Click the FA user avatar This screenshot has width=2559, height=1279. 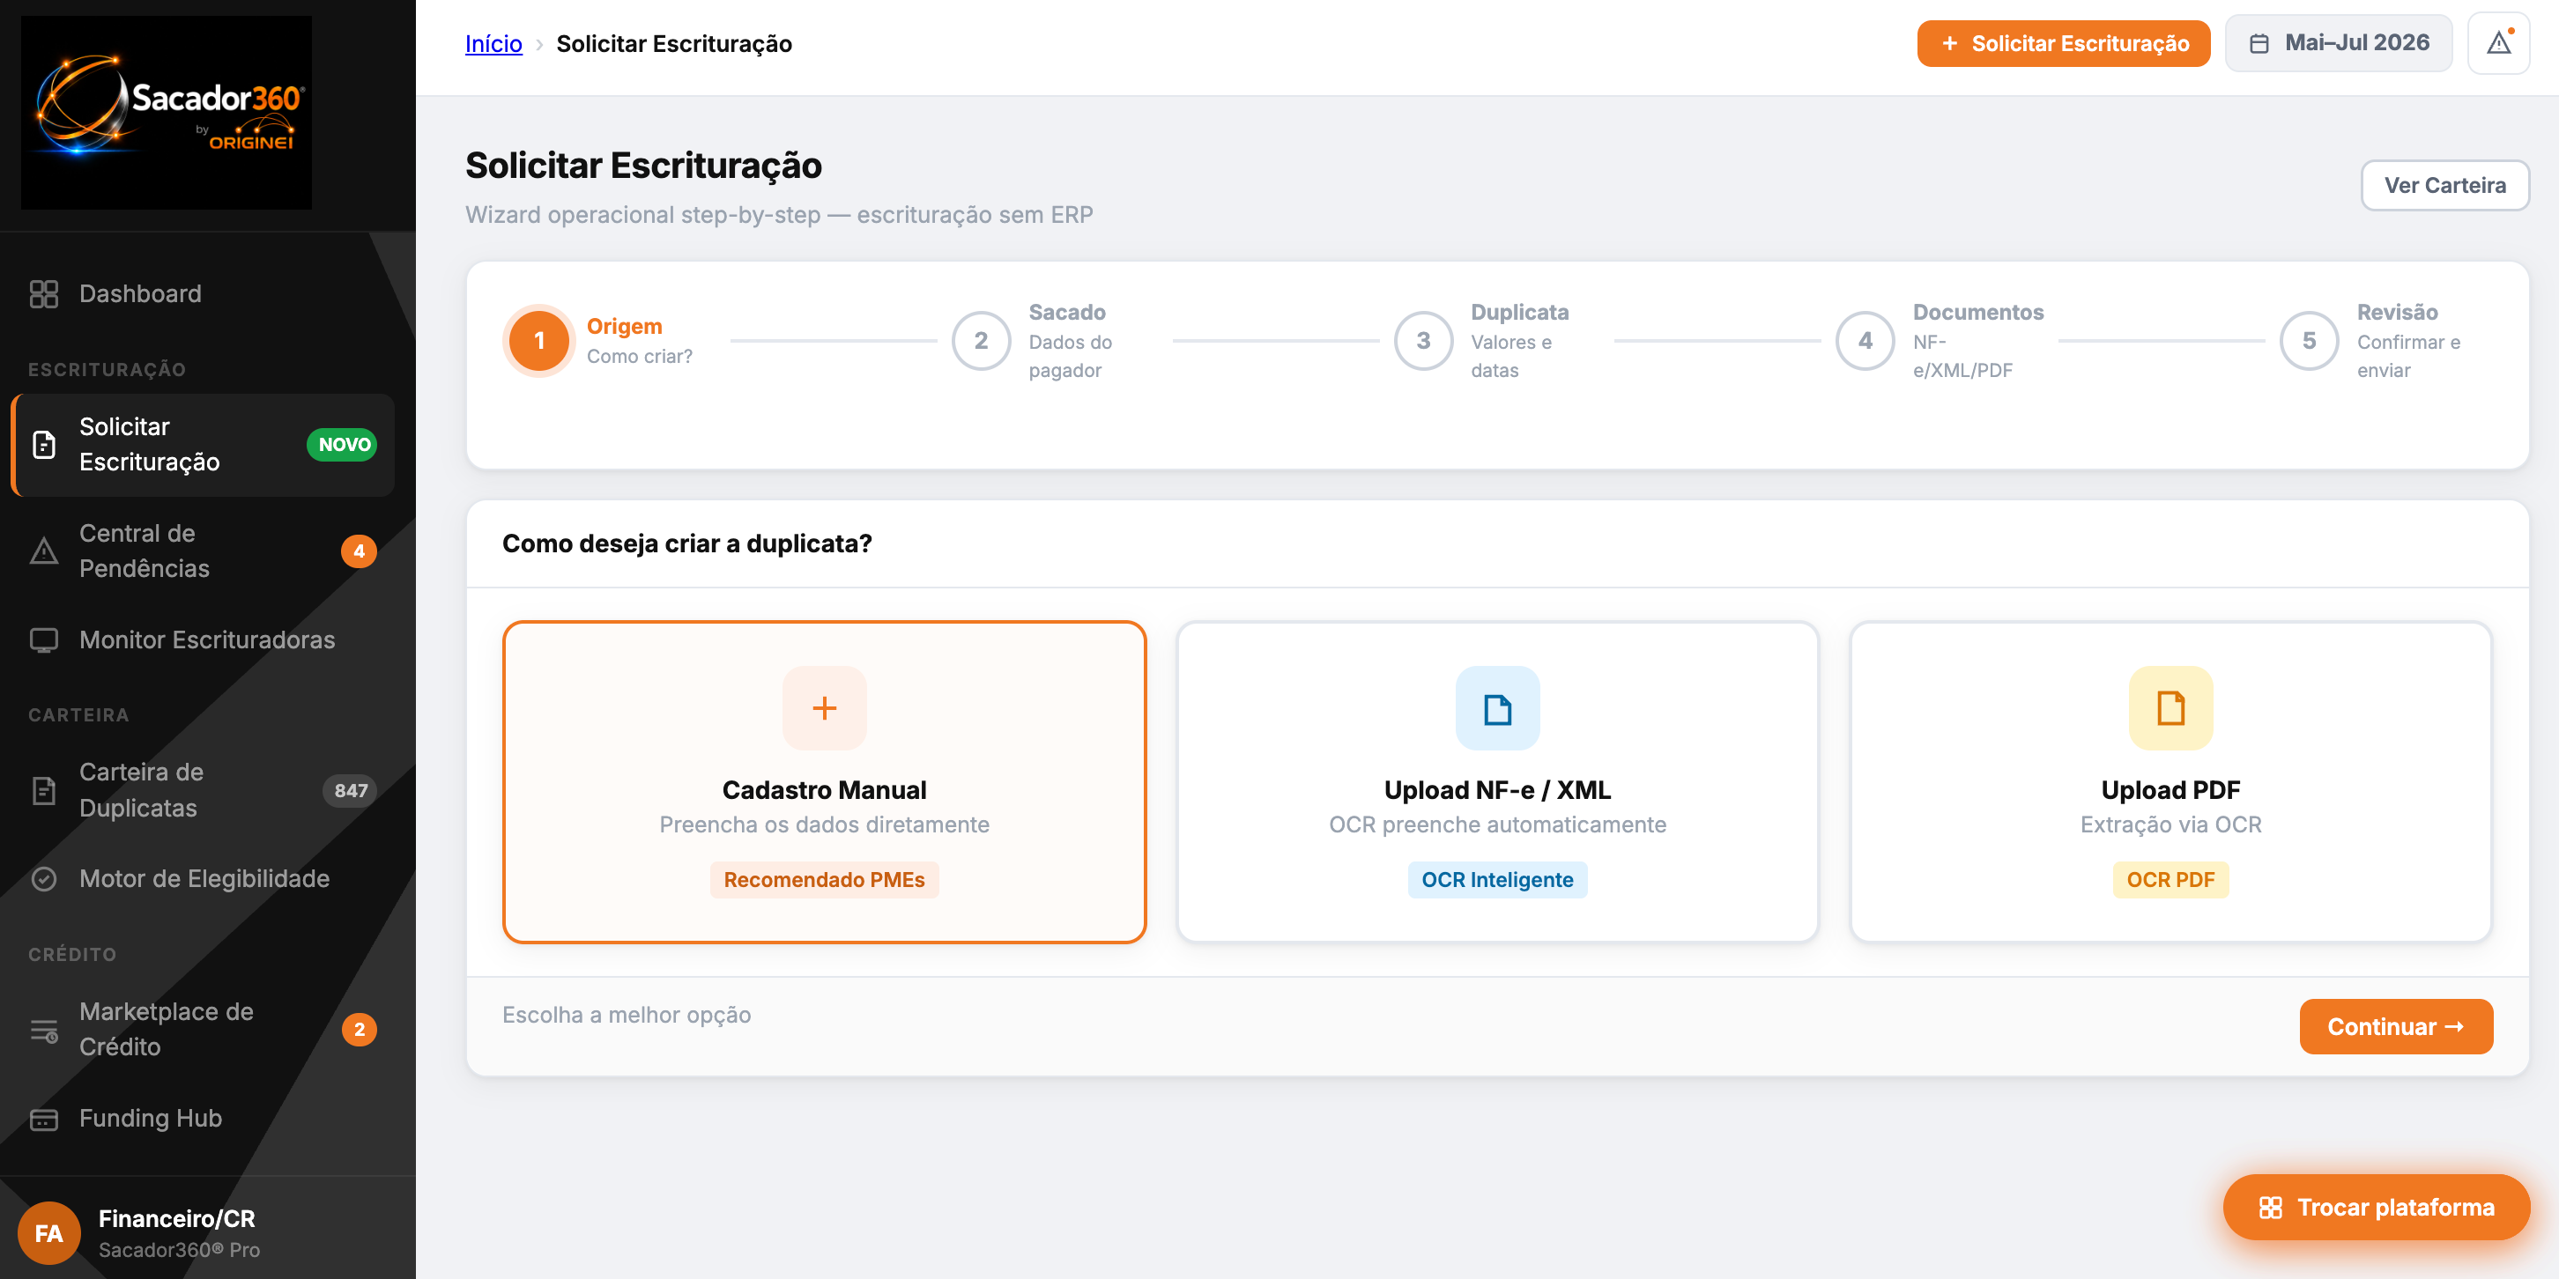click(x=48, y=1233)
